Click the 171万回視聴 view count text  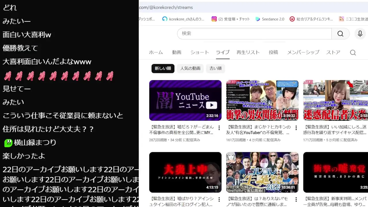(313, 140)
